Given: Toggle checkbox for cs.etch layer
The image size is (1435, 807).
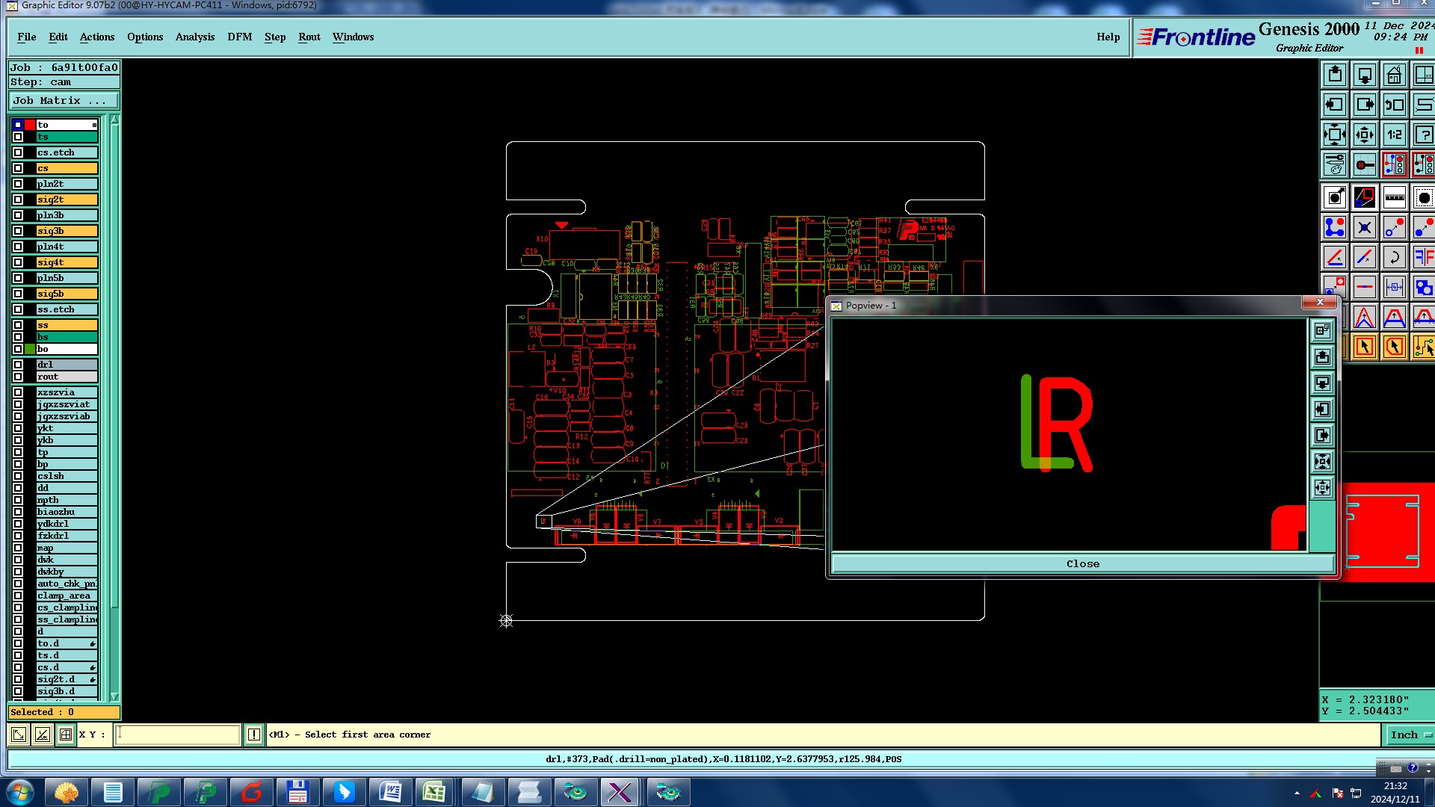Looking at the screenshot, I should tap(18, 152).
